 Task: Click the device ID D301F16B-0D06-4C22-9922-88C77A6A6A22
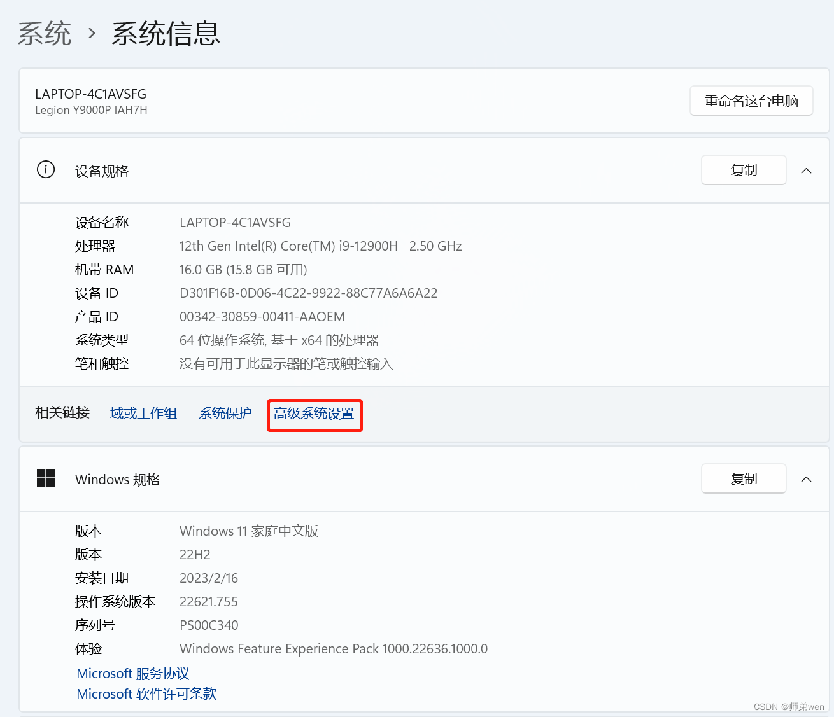[308, 293]
